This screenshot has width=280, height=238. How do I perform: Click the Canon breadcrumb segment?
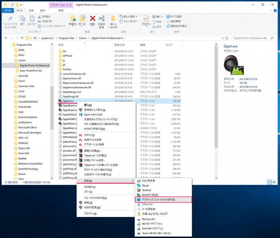tap(83, 38)
